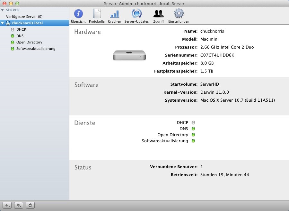This screenshot has width=289, height=211.
Task: Minimize the Server-Admin window
Action: pos(11,4)
